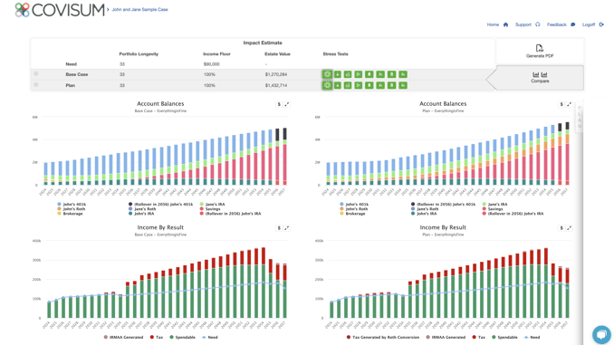614x345 pixels.
Task: Click the last stress test icon in Base Case row
Action: pos(403,74)
